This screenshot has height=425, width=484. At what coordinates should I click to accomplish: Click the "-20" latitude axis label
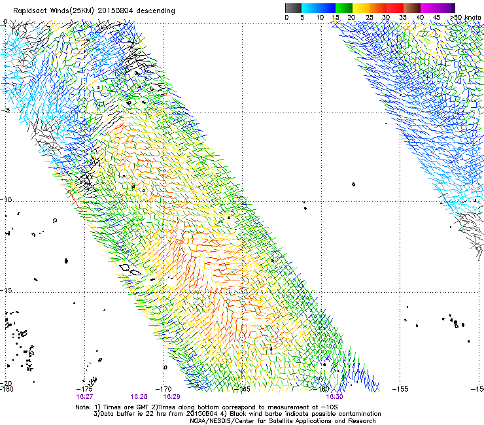[x=7, y=384]
